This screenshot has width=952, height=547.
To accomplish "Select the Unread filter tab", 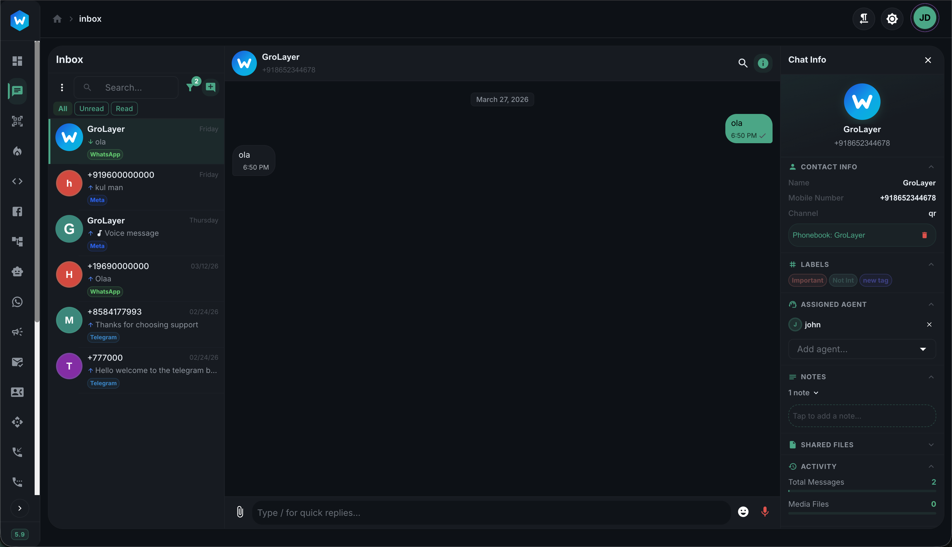I will click(91, 109).
